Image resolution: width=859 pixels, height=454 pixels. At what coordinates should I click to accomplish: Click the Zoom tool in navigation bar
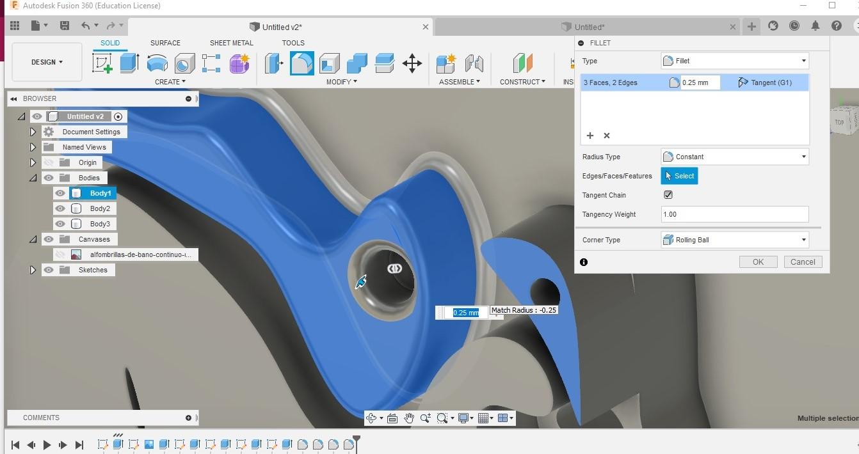[425, 418]
